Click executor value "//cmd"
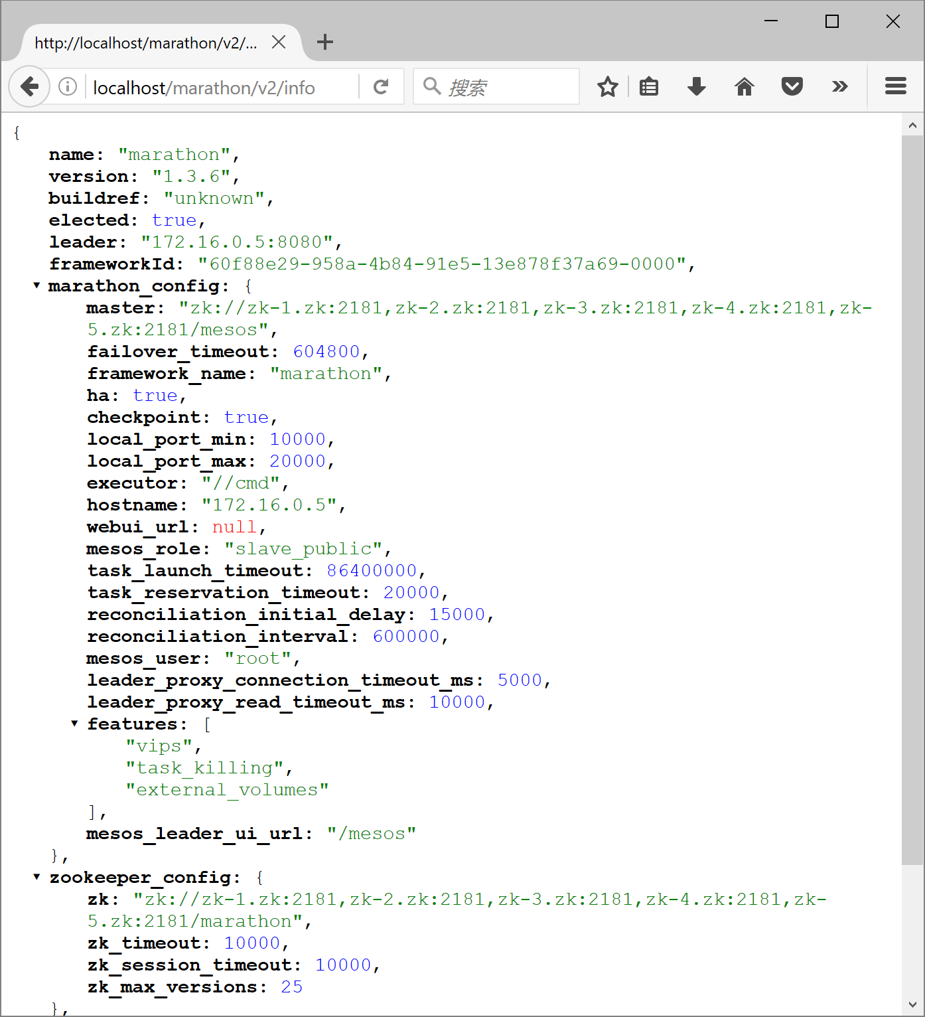The height and width of the screenshot is (1017, 925). pyautogui.click(x=242, y=483)
